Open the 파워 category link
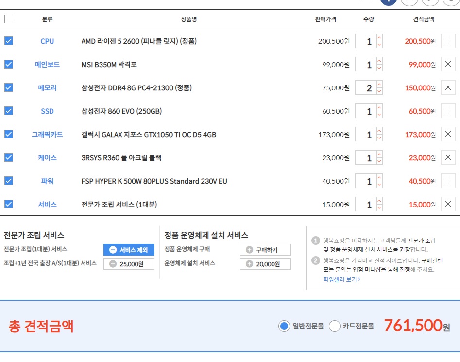The image size is (460, 362). [47, 181]
